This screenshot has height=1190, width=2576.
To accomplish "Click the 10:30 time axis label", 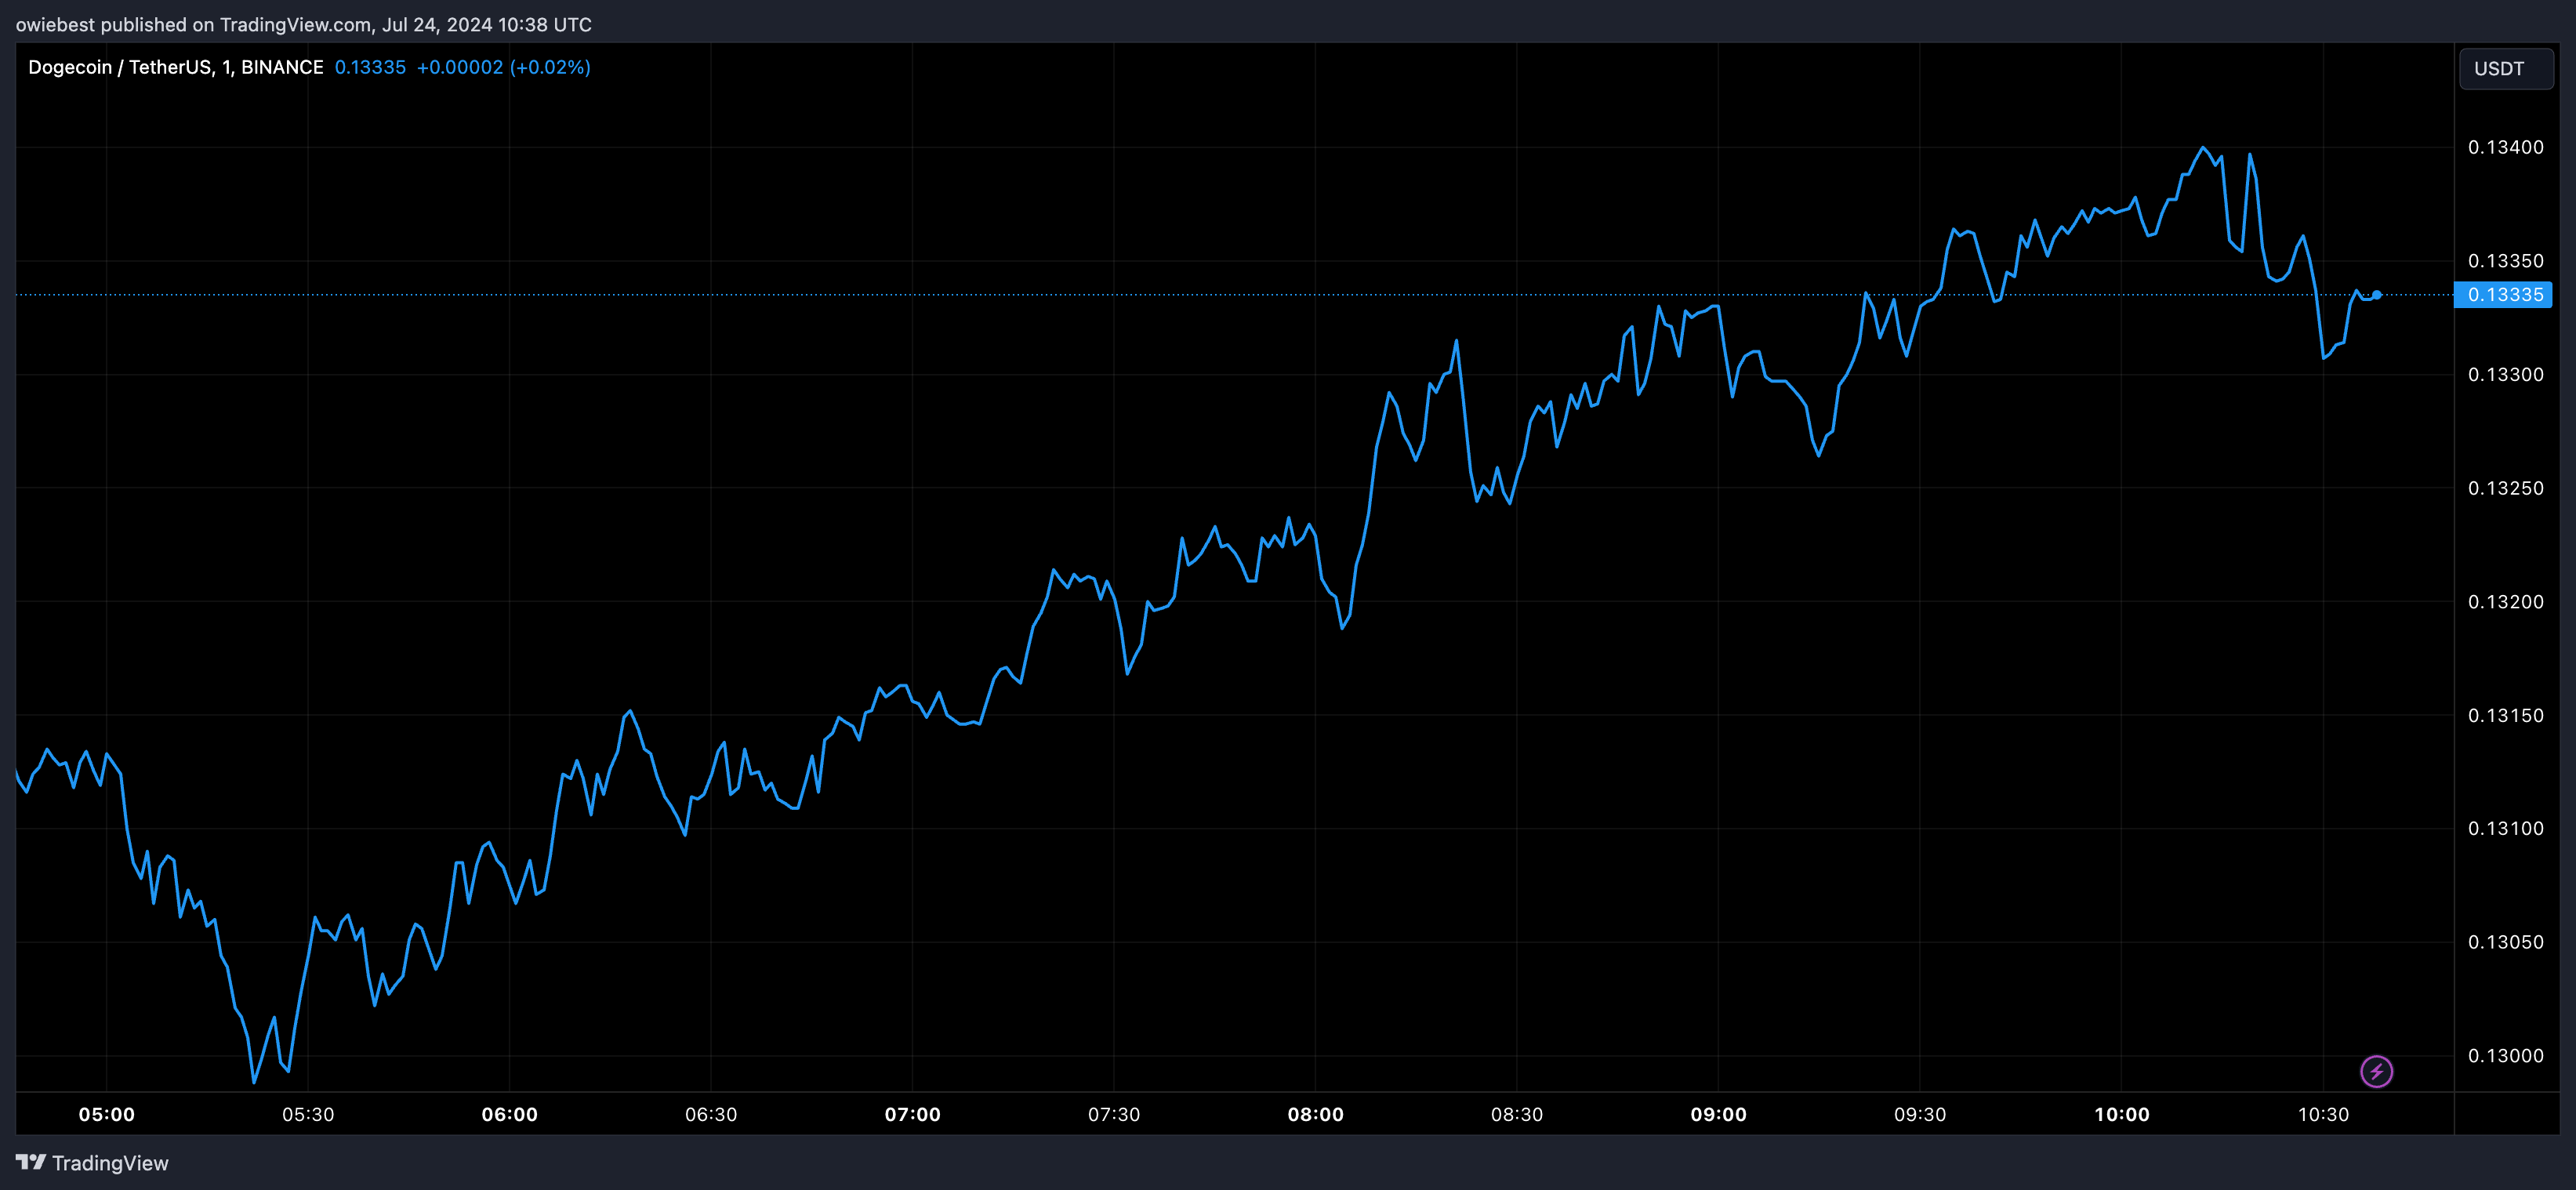I will click(x=2323, y=1114).
